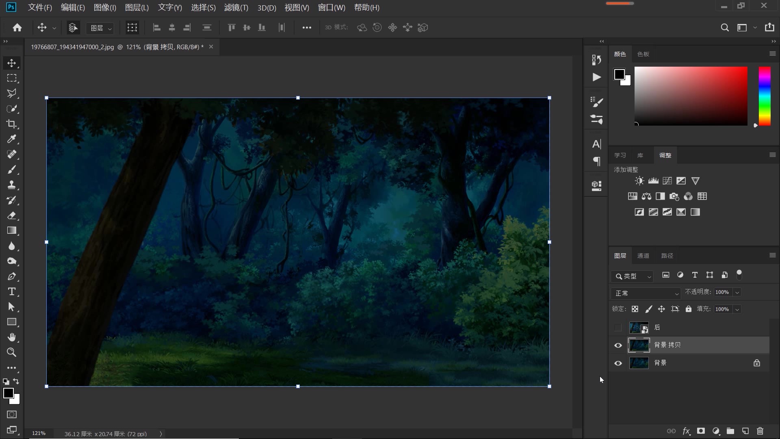Open the blend mode 正常 dropdown
Image resolution: width=780 pixels, height=439 pixels.
click(646, 293)
